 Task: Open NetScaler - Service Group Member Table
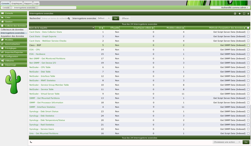pos(49,85)
